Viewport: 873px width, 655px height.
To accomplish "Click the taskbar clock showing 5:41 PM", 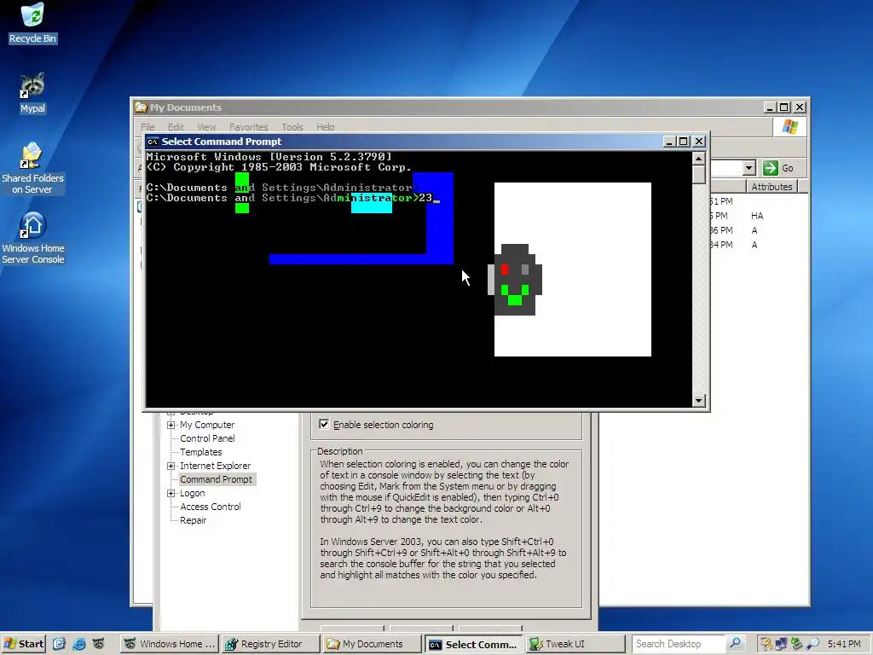I will pos(844,644).
